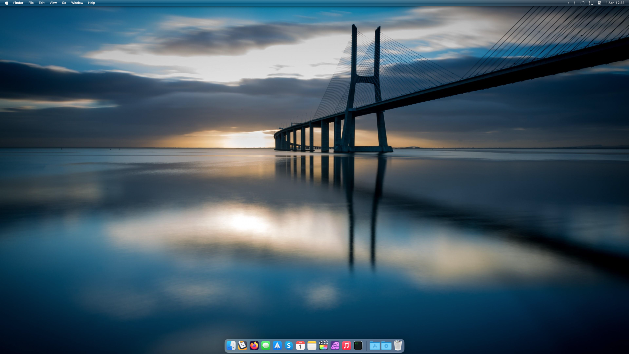
Task: Open the Trash
Action: point(398,346)
